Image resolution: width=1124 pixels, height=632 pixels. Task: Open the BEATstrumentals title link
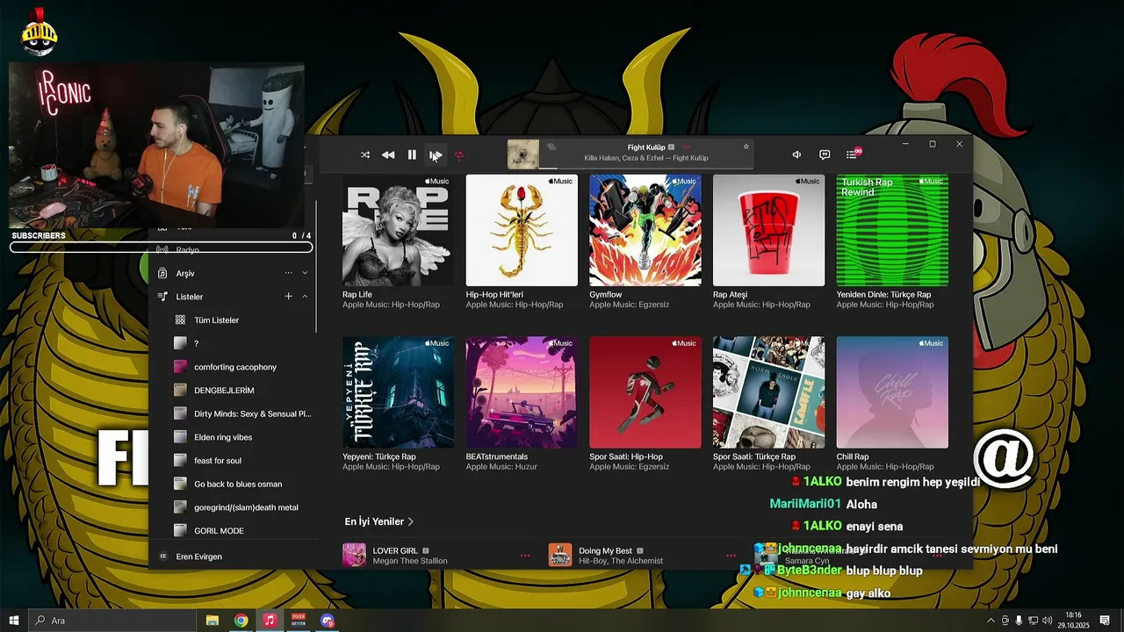point(497,457)
